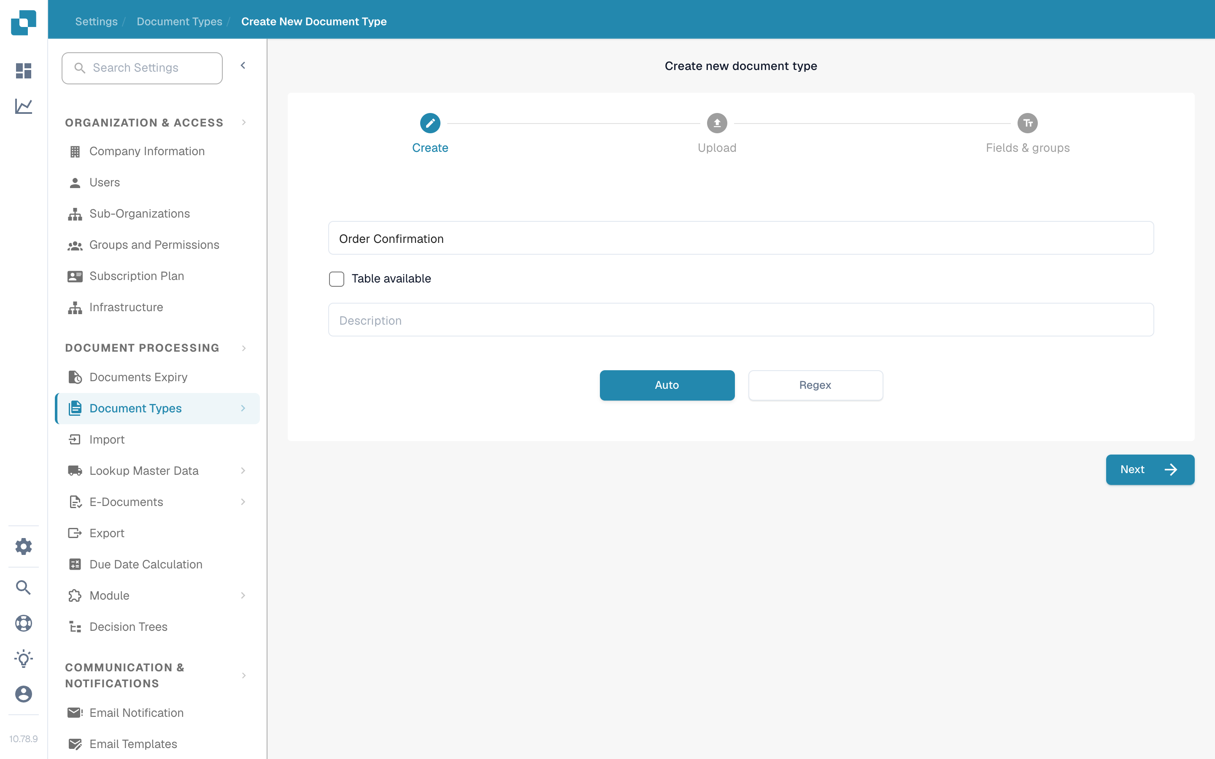Click the lightbulb ideas icon

(24, 659)
